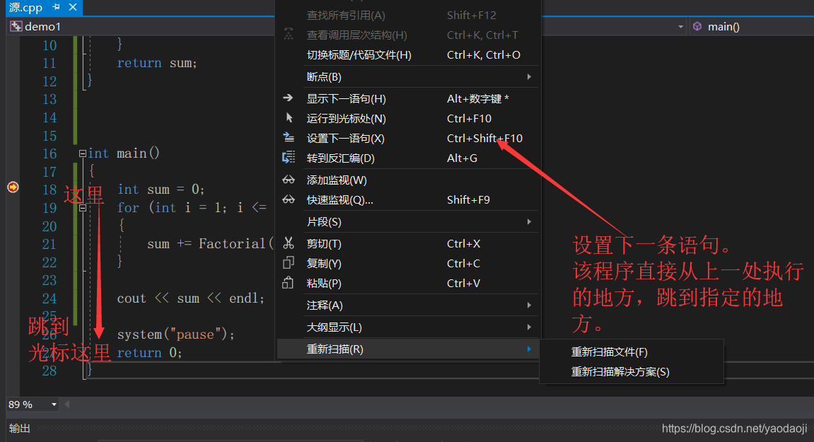Click the QuickWatch glasses icon

click(x=289, y=199)
